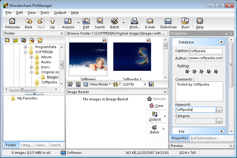The image size is (237, 158).
Task: Open Acquire dropdown arrow
Action: (x=78, y=23)
